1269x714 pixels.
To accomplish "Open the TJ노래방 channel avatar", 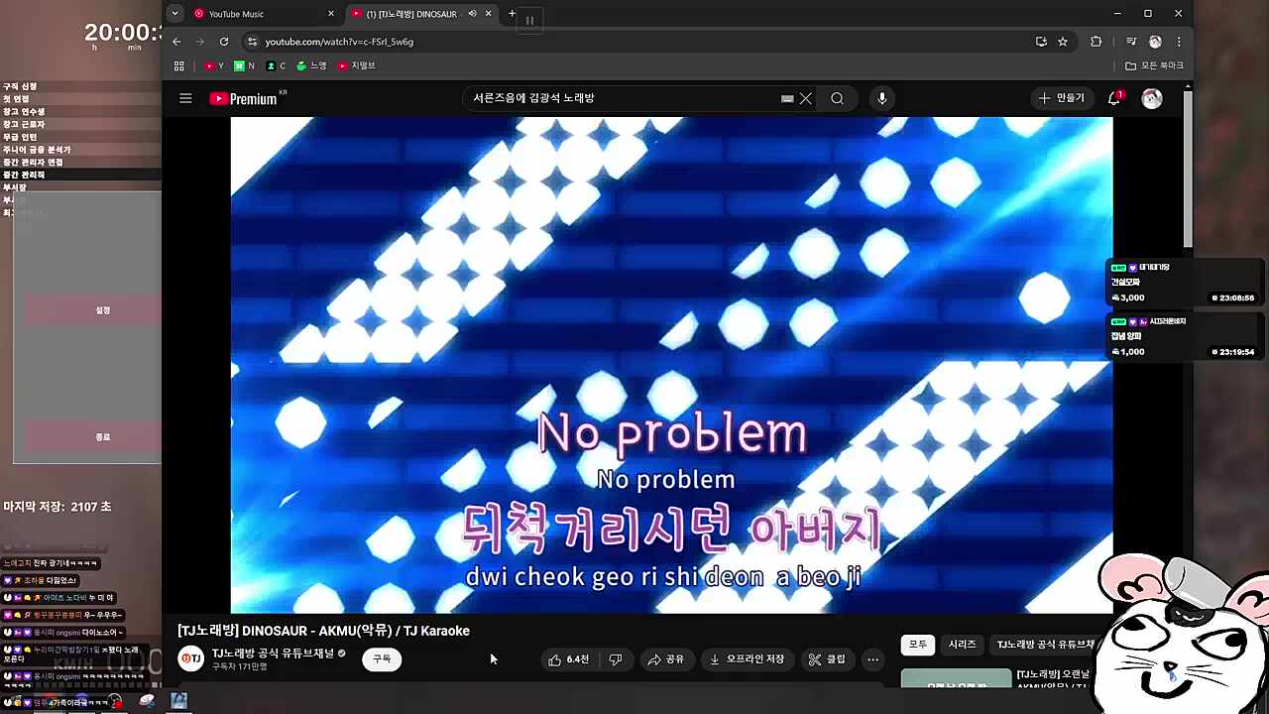I will 191,659.
